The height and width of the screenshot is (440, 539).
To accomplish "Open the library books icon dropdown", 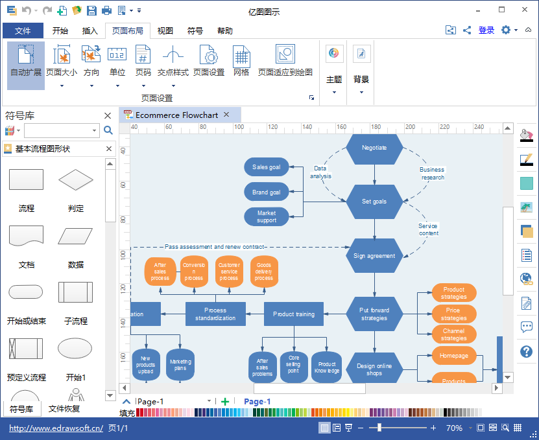I will (x=12, y=130).
